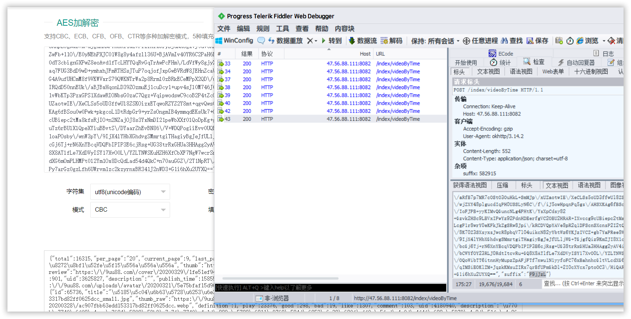The image size is (631, 319).
Task: Click the X remove sessions icon
Action: click(x=310, y=41)
